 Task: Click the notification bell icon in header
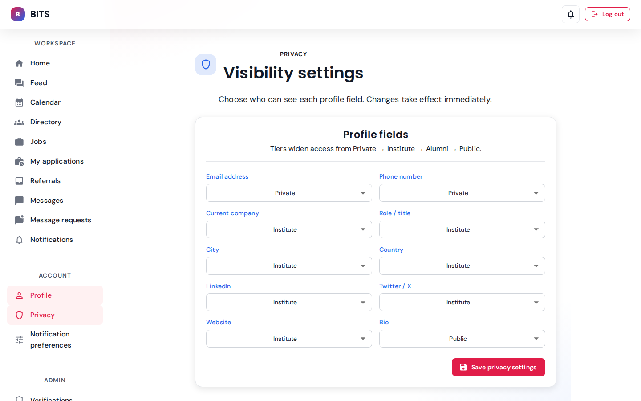[x=571, y=14]
